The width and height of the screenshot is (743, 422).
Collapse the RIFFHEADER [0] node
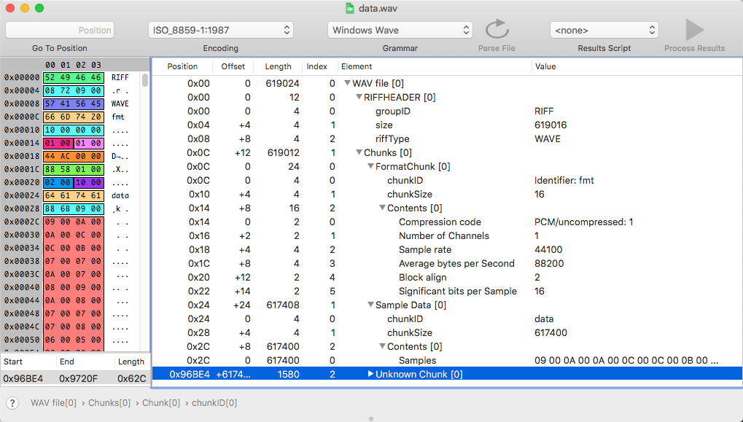coord(359,98)
